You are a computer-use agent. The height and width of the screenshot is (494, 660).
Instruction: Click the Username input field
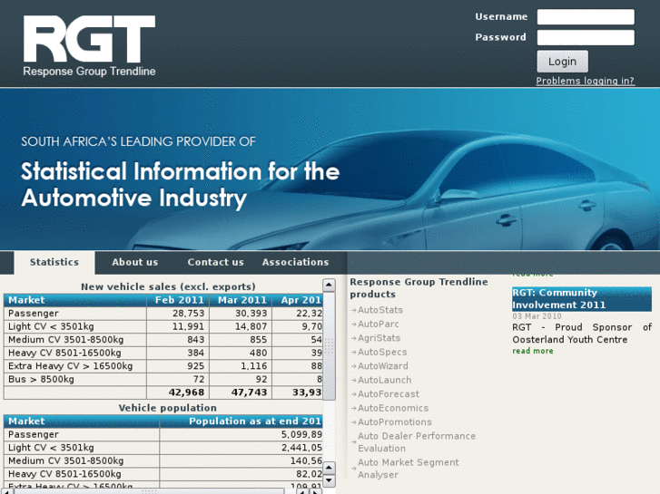(x=586, y=17)
